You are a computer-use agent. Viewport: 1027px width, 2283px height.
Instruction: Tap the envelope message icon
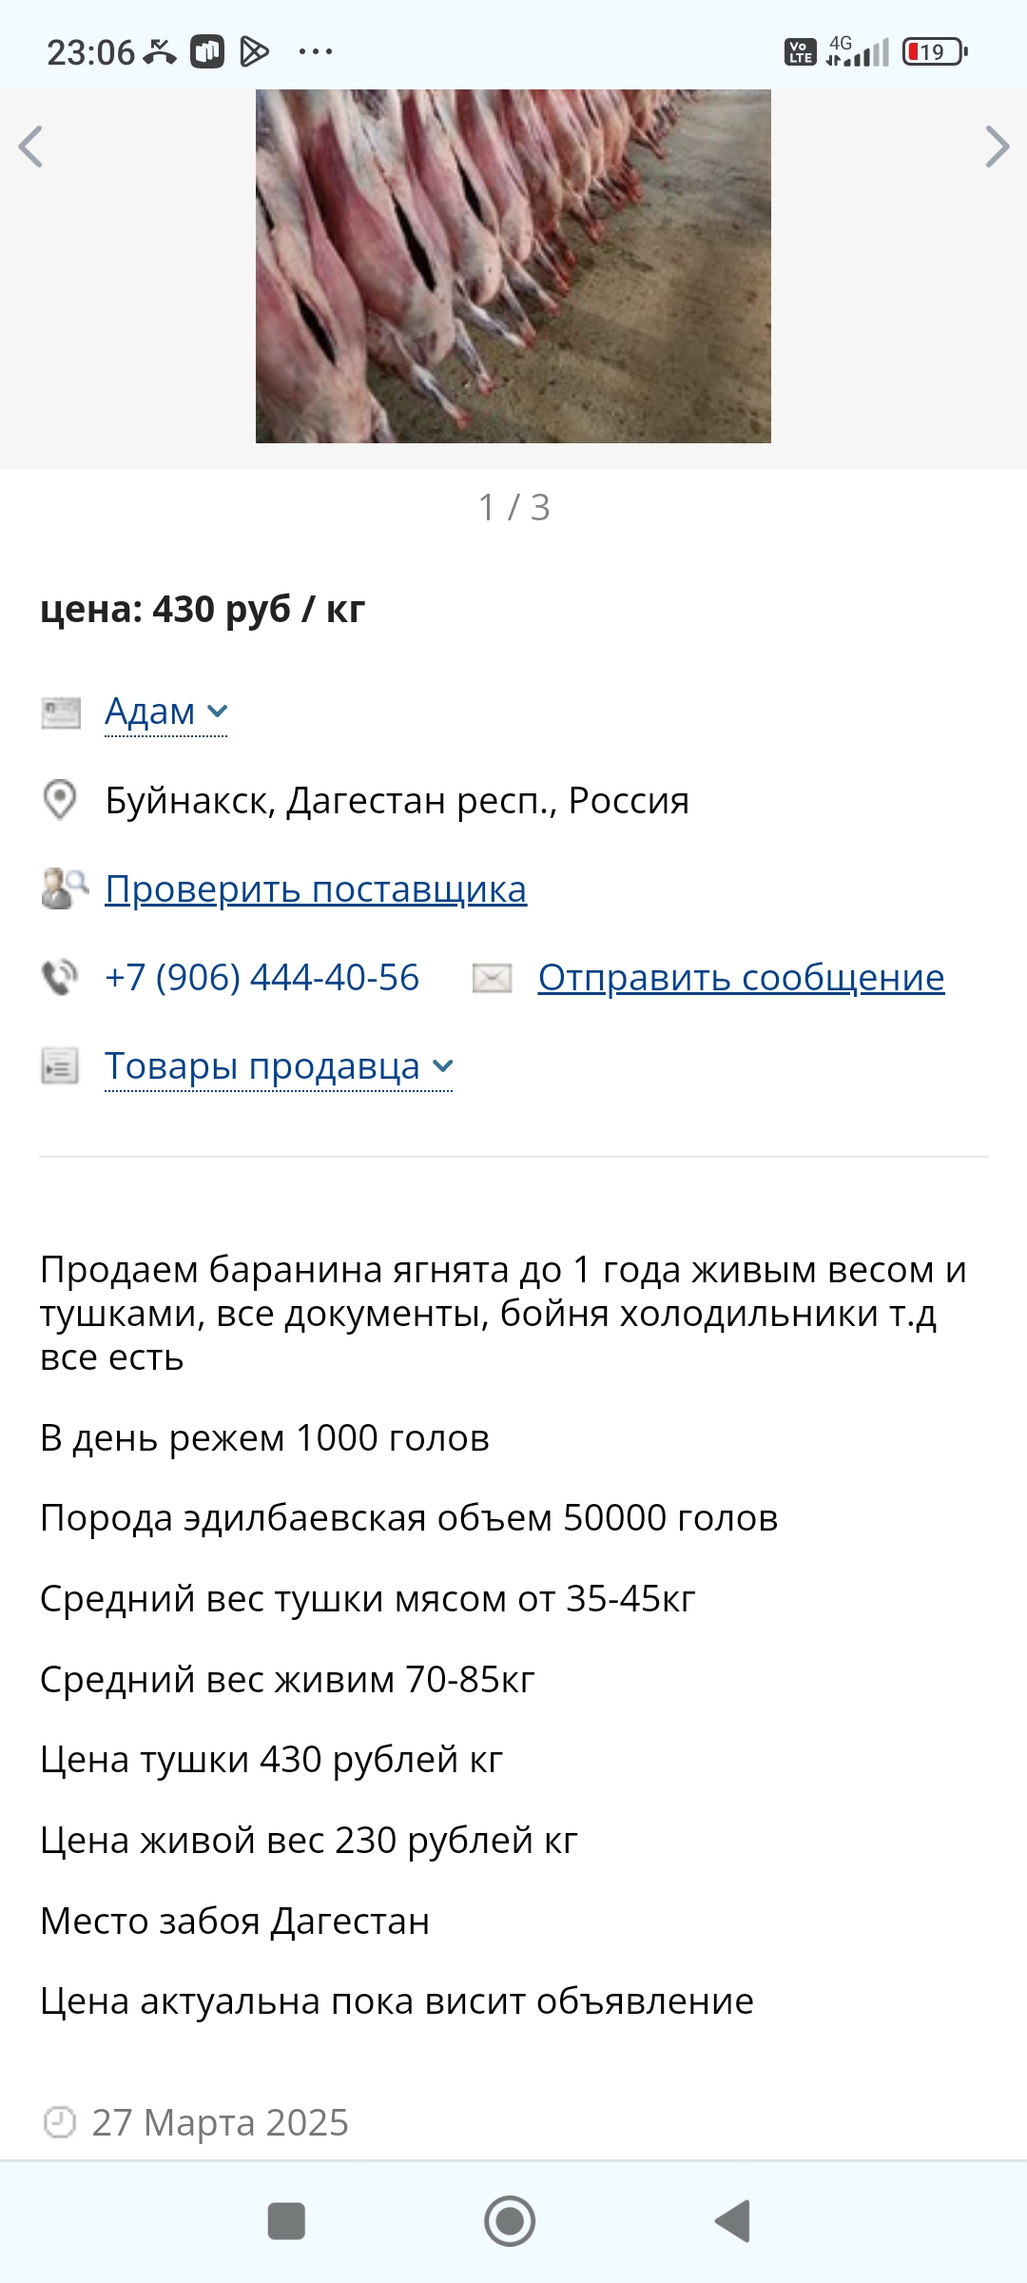click(493, 978)
